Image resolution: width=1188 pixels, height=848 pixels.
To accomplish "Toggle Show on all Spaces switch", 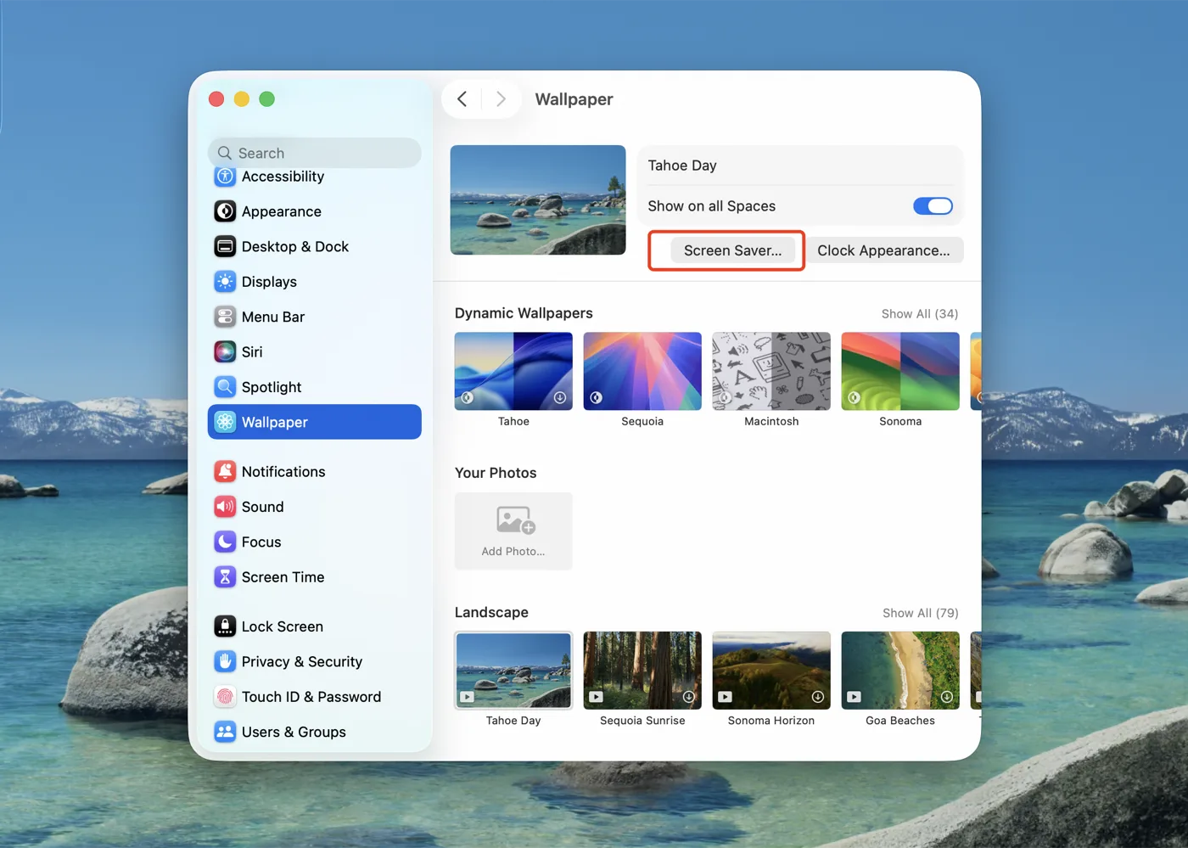I will coord(933,206).
